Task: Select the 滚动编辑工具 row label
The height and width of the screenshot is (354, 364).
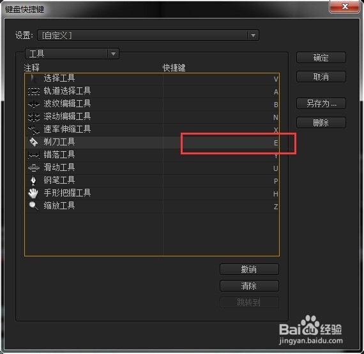Action: tap(67, 116)
